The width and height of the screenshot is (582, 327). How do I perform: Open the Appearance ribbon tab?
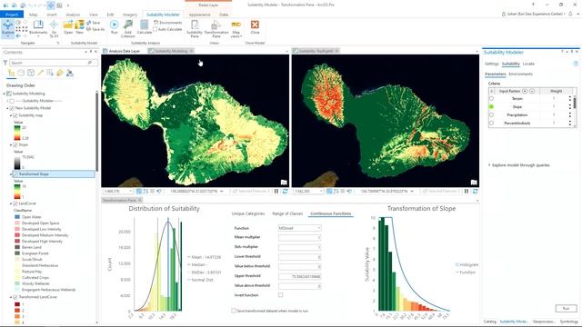pos(200,15)
